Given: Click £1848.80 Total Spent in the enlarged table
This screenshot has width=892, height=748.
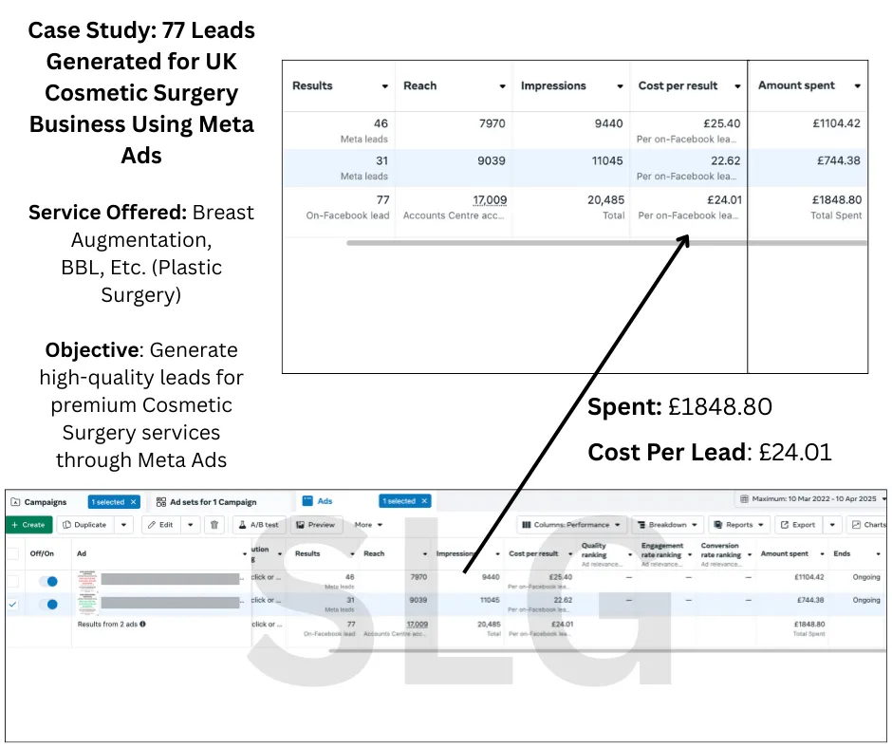Looking at the screenshot, I should tap(836, 200).
